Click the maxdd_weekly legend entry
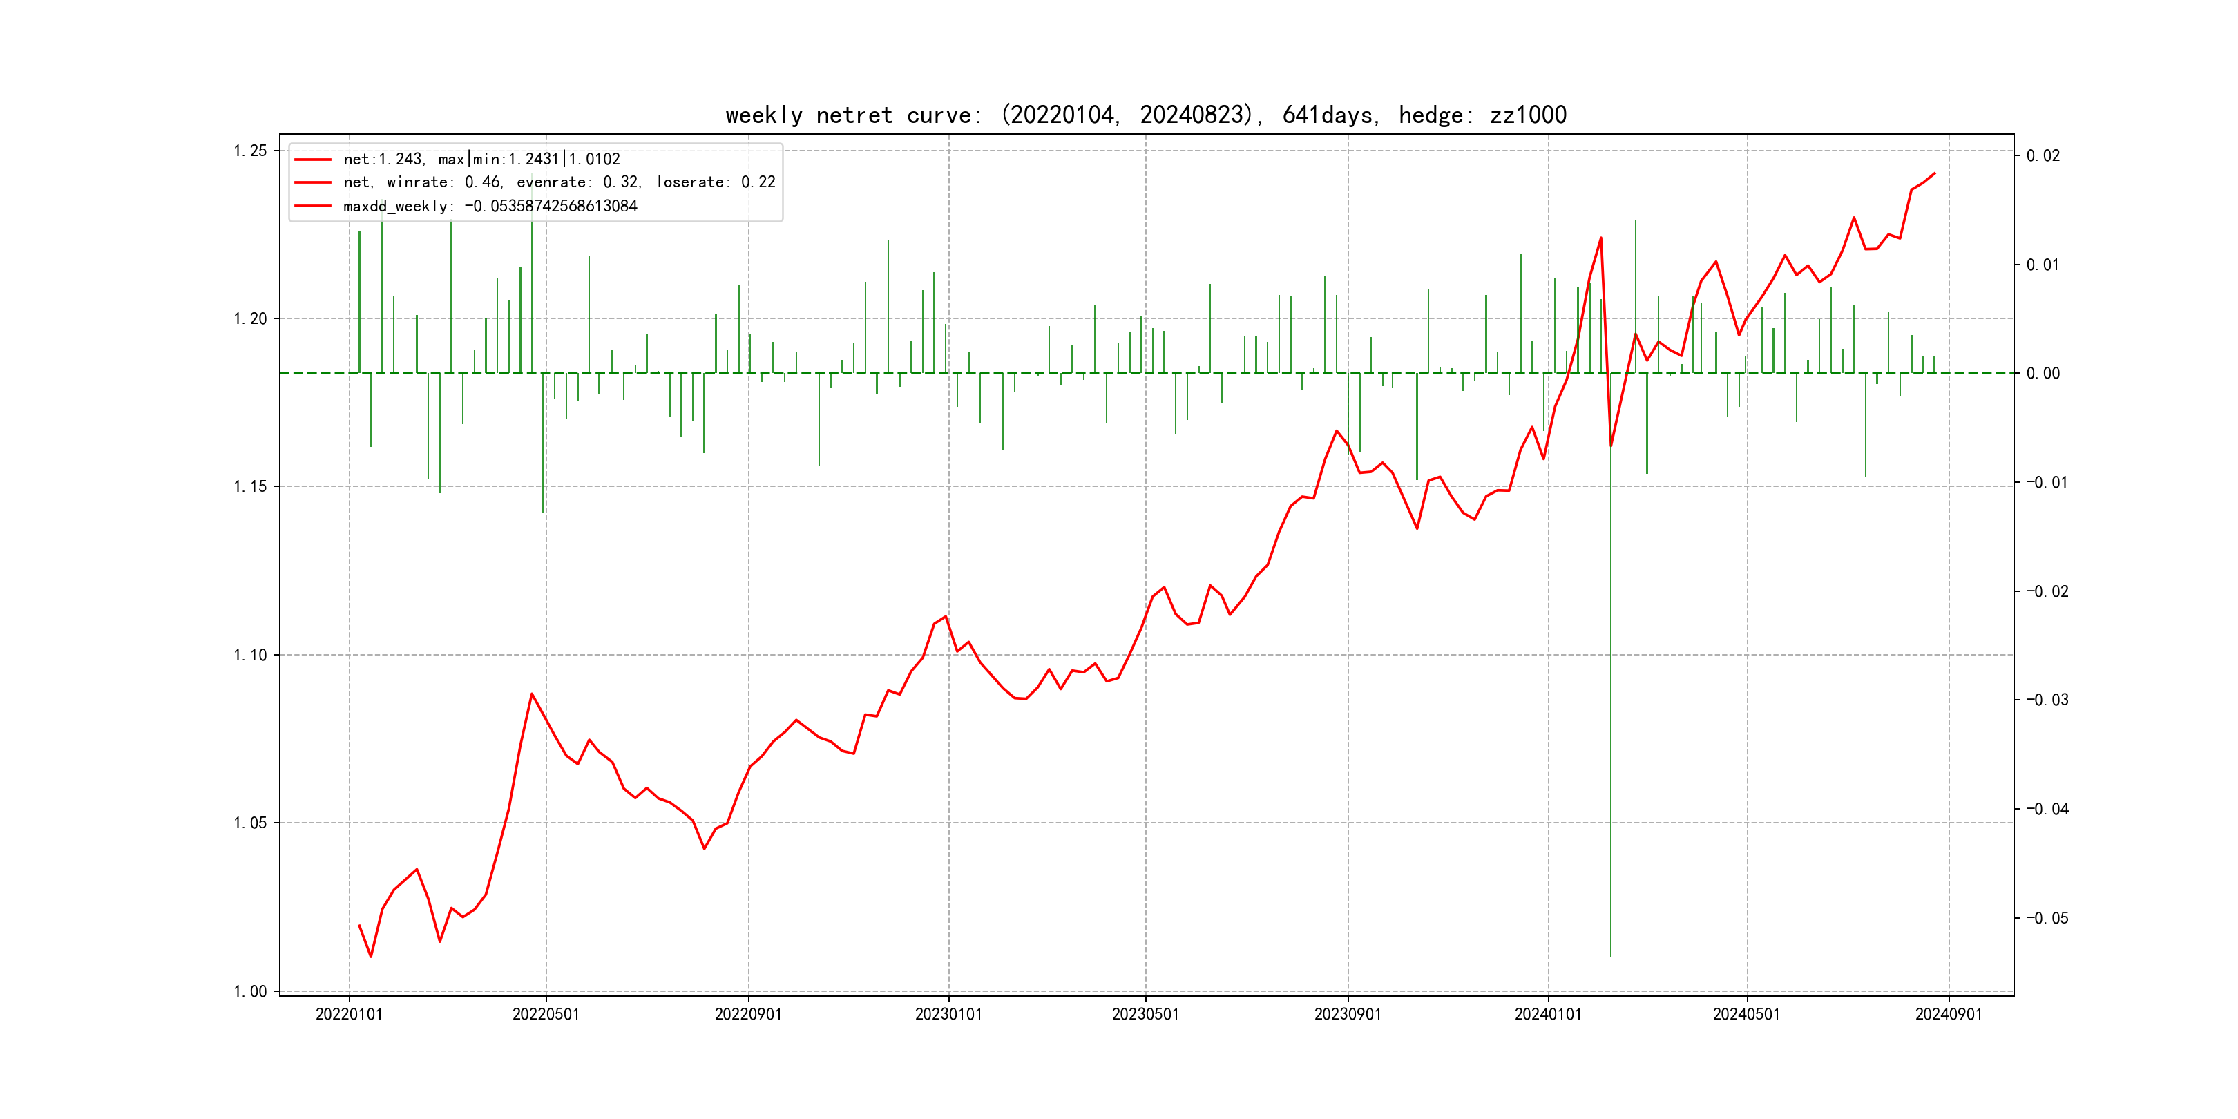 (490, 206)
